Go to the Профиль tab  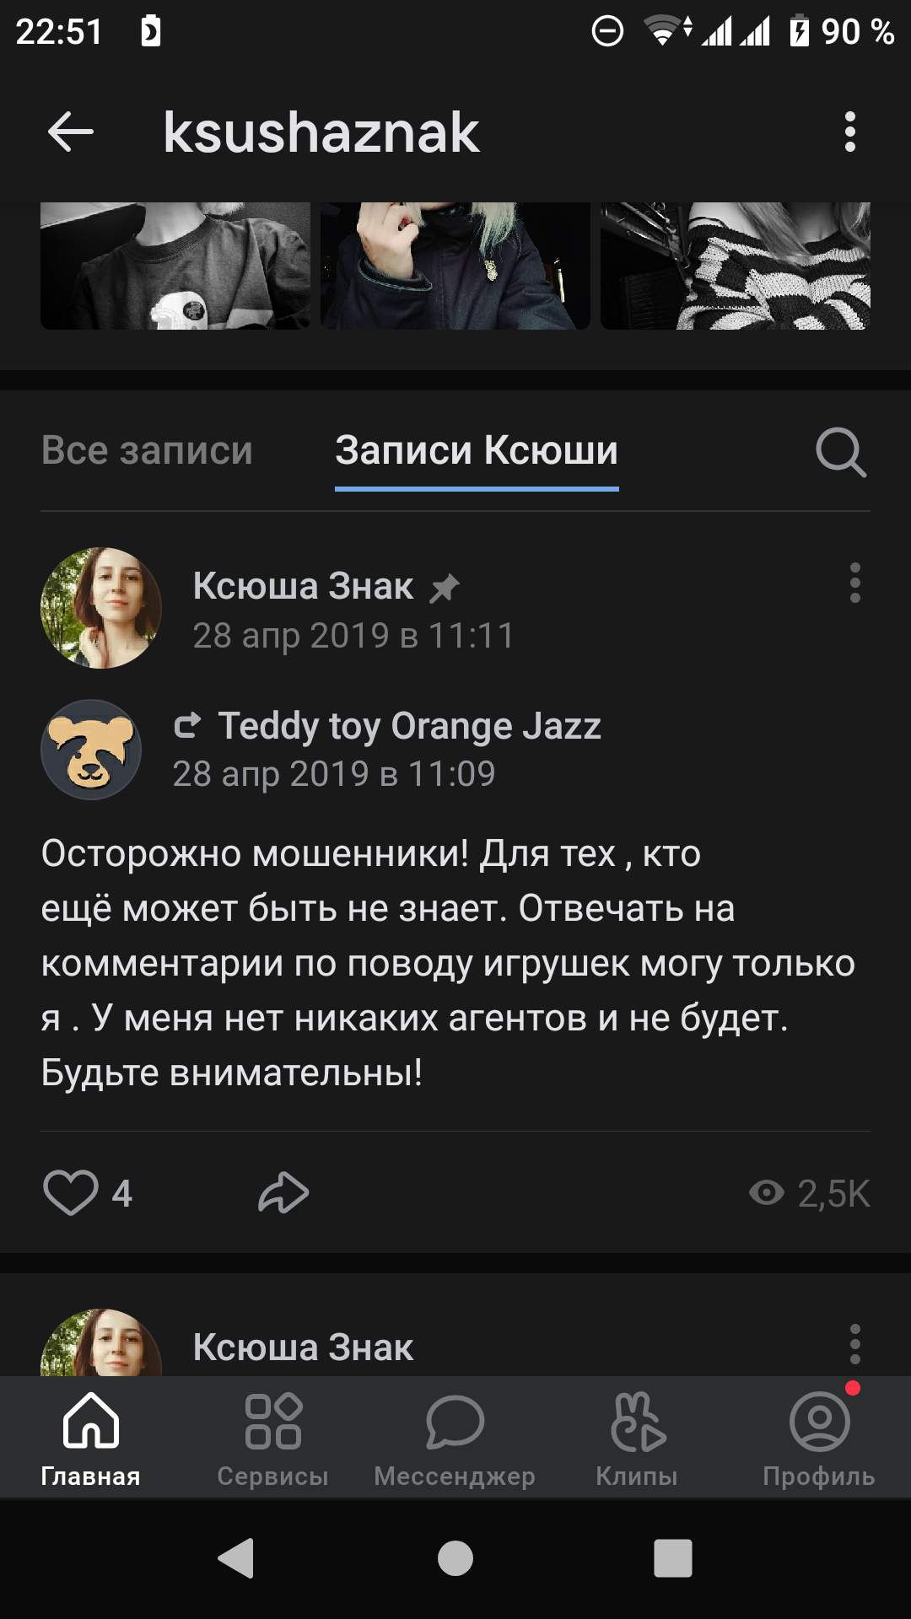click(819, 1438)
